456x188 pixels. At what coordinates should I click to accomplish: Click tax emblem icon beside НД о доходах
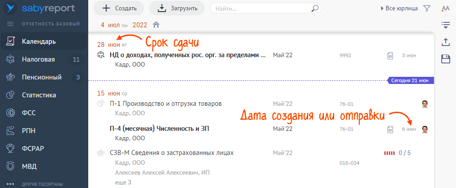coord(101,54)
